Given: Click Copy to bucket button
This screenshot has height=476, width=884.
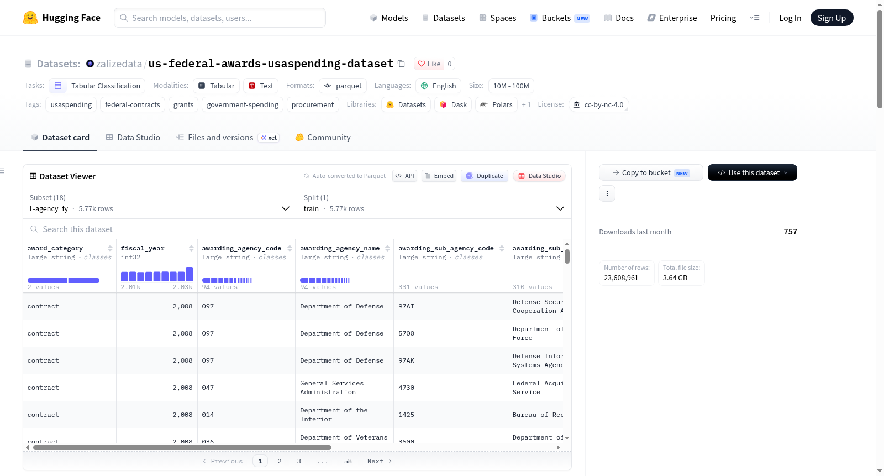Looking at the screenshot, I should tap(651, 172).
